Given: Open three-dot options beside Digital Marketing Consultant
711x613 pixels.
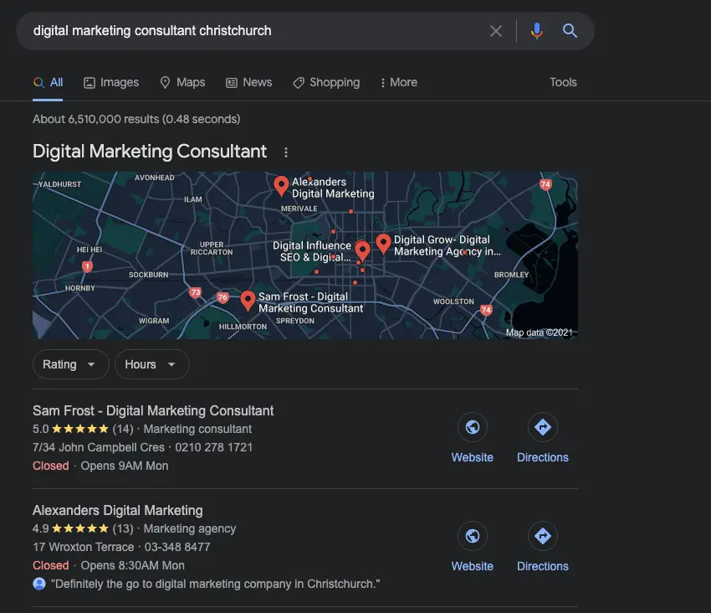Looking at the screenshot, I should click(286, 152).
